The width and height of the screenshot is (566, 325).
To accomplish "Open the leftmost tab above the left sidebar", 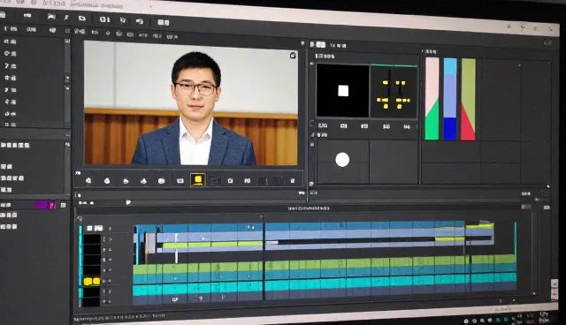I will [x=11, y=29].
